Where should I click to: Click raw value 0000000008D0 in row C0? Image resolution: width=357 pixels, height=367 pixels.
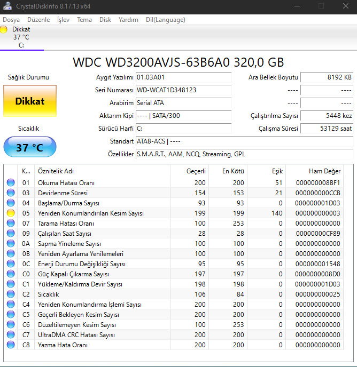317,274
